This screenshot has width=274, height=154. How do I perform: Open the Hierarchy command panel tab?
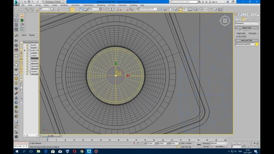click(x=244, y=15)
